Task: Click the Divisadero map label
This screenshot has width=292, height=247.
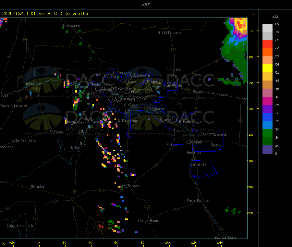Action: pos(70,26)
